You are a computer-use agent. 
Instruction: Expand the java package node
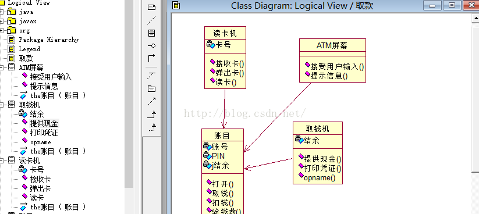[x=2, y=12]
